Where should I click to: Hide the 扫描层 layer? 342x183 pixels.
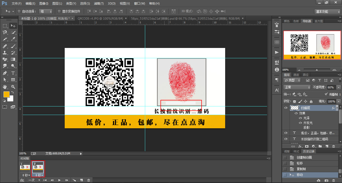[x=286, y=108]
